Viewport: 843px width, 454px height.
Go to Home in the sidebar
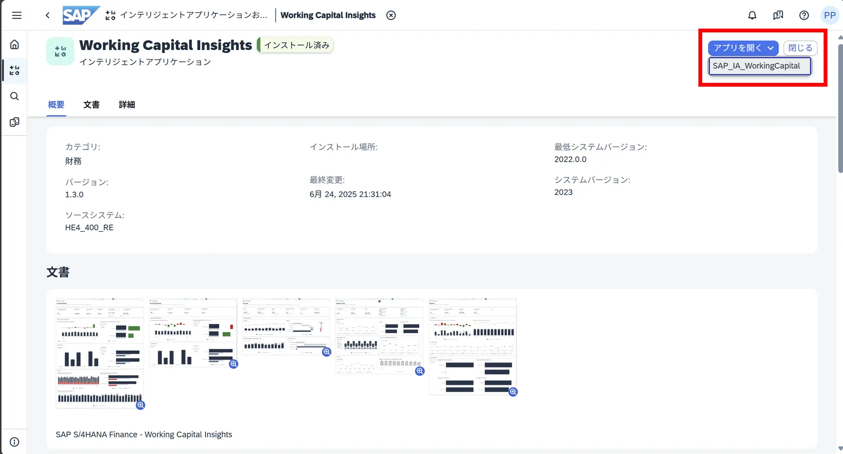point(14,45)
